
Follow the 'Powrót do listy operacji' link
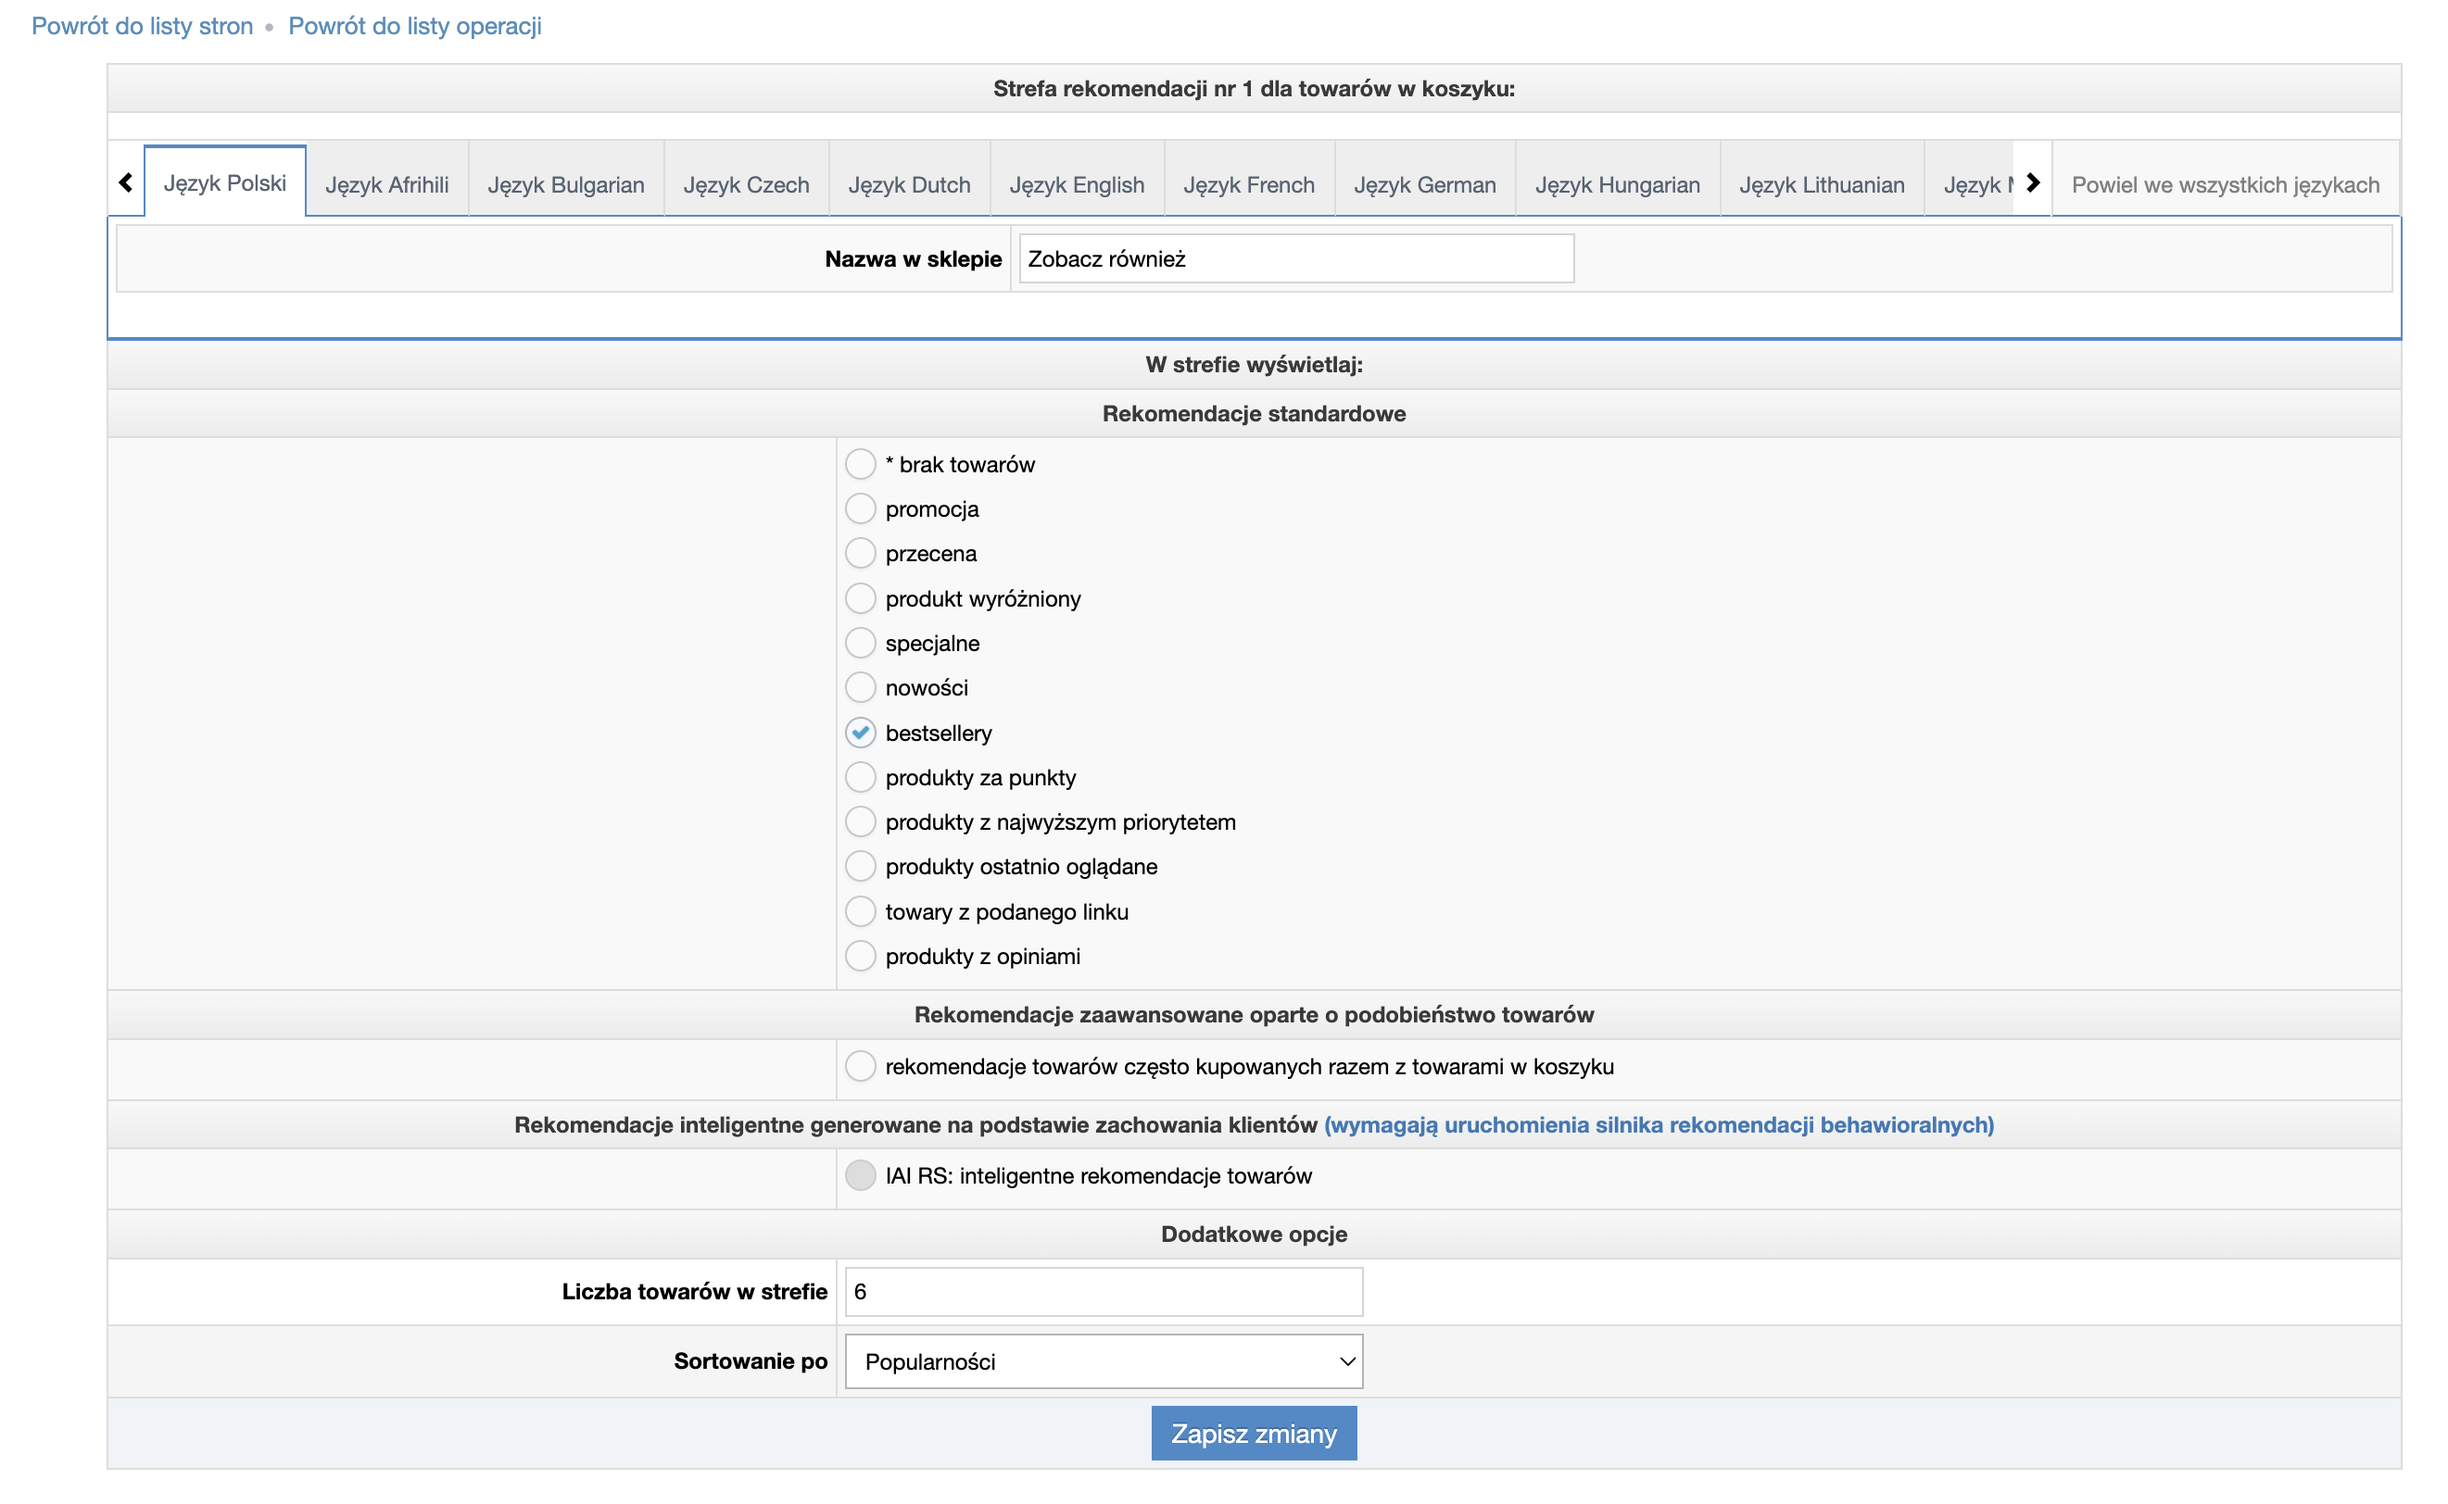click(415, 26)
